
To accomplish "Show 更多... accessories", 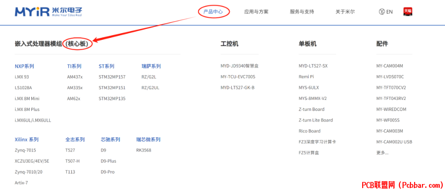I will pyautogui.click(x=382, y=153).
